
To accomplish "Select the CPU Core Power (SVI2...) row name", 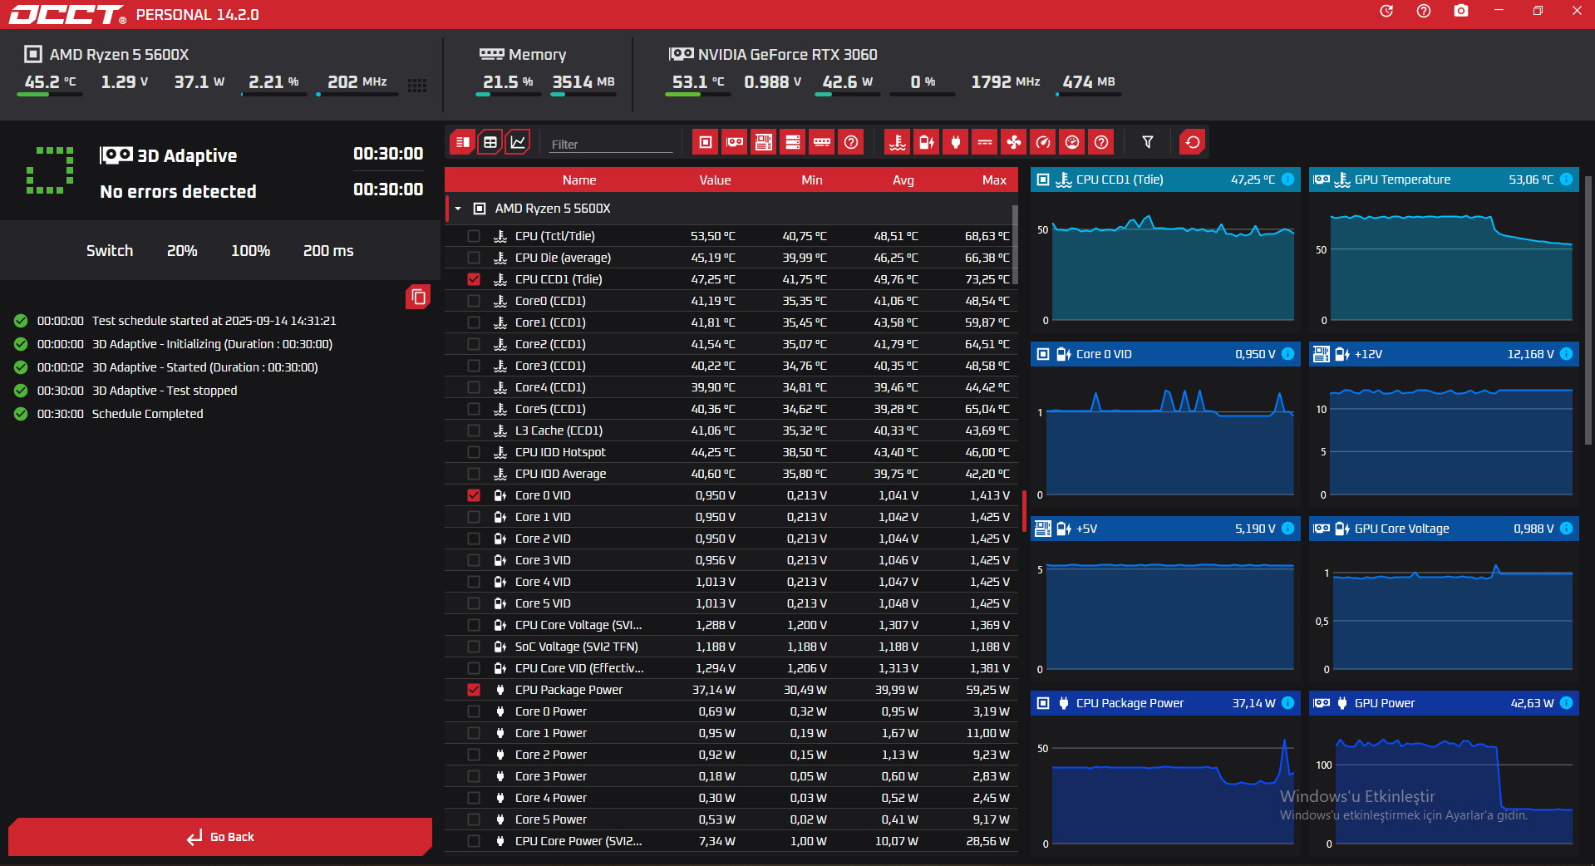I will pyautogui.click(x=578, y=841).
